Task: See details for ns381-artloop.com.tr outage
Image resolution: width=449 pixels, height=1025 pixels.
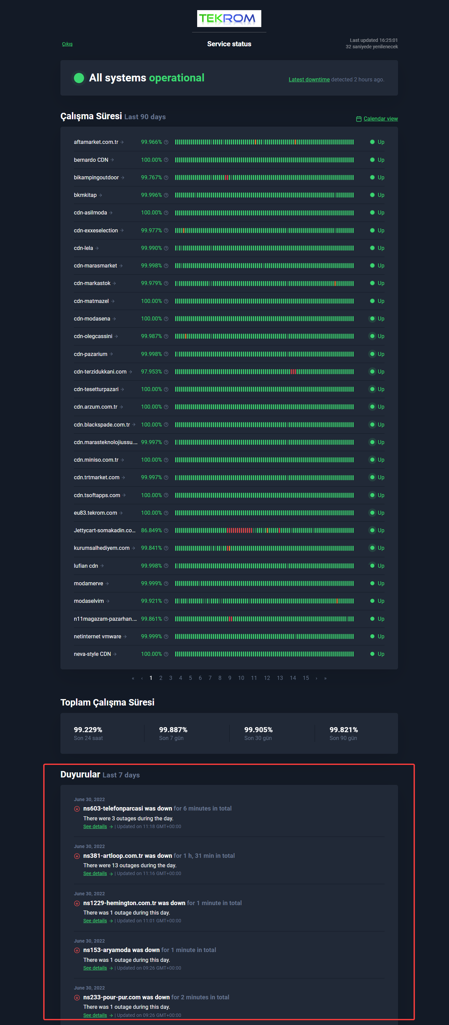Action: point(95,873)
